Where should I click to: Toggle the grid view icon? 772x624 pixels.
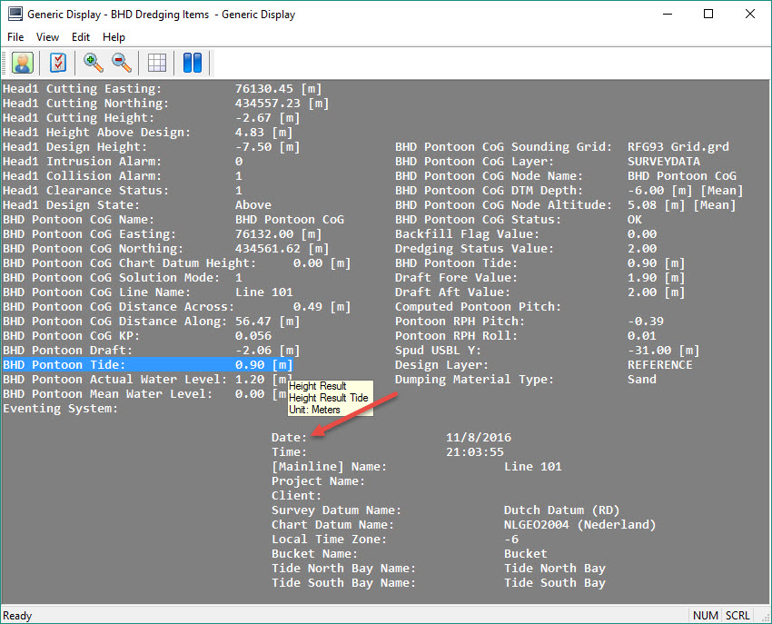(x=157, y=63)
